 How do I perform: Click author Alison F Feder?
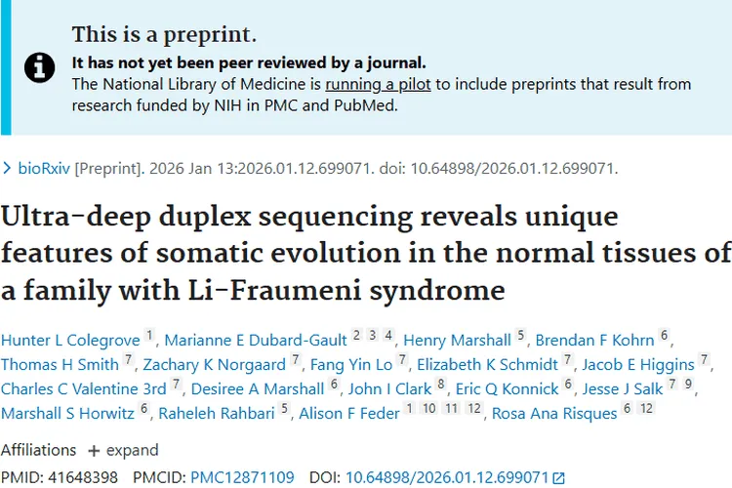tap(349, 413)
